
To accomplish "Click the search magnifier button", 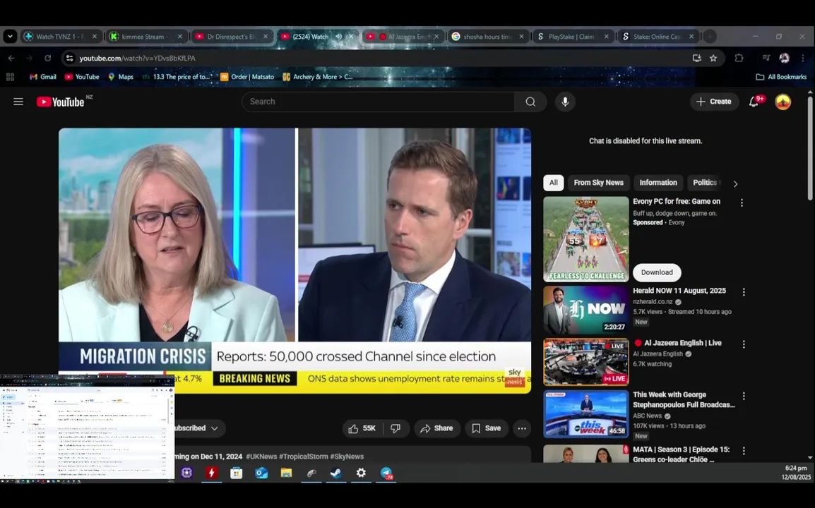I will pos(530,102).
